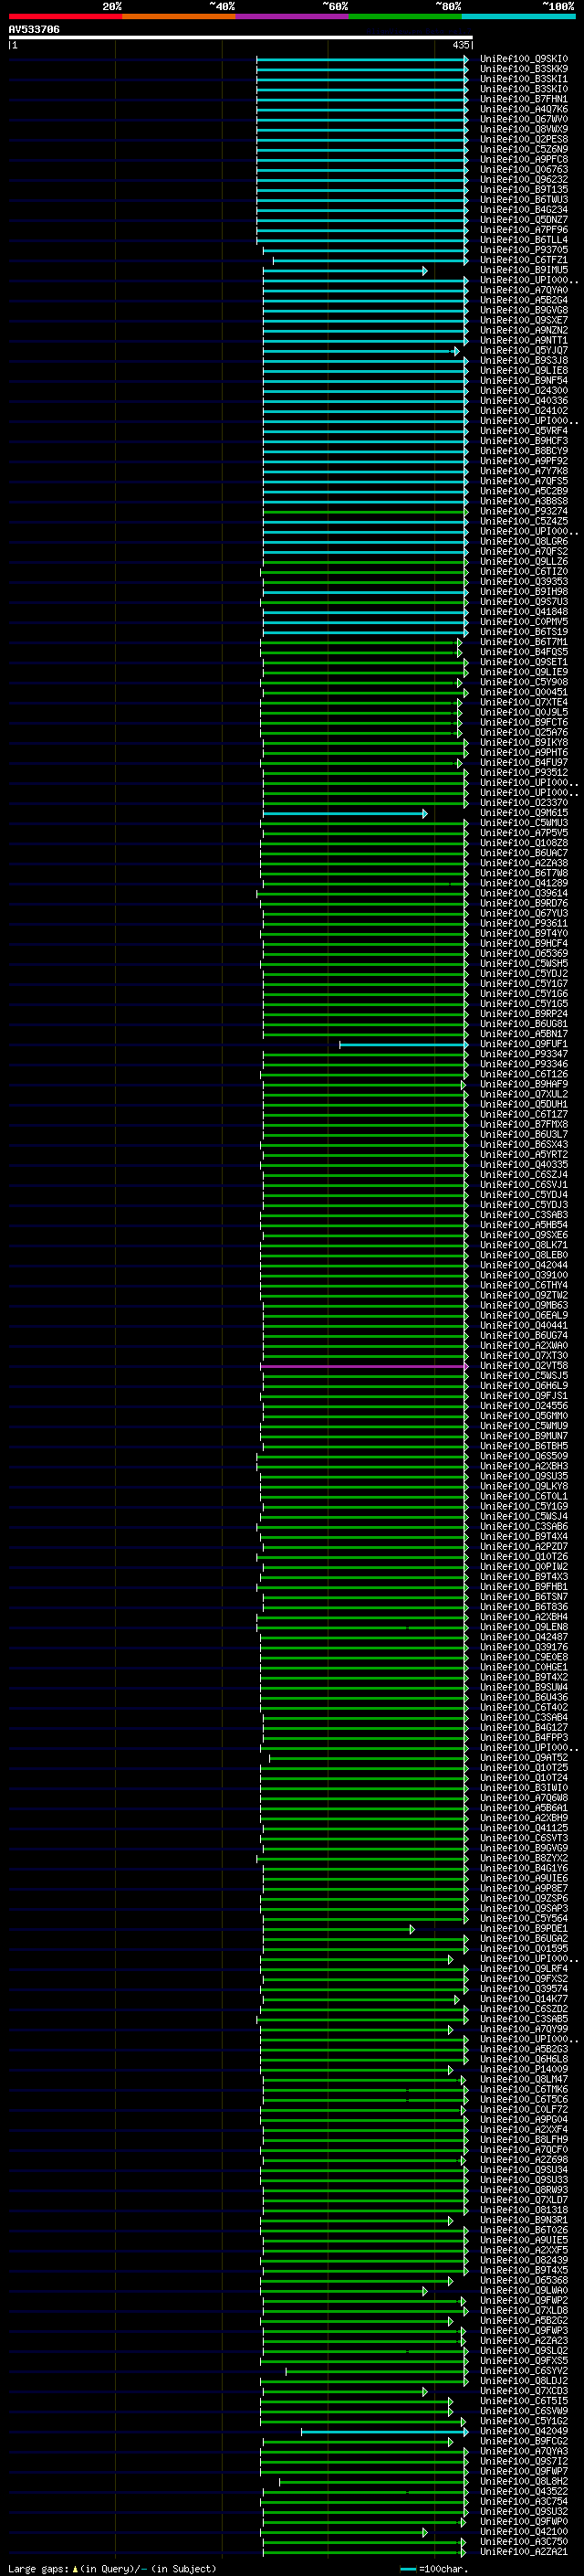Open UniRef100_B9HAF9 entry

(x=523, y=1084)
